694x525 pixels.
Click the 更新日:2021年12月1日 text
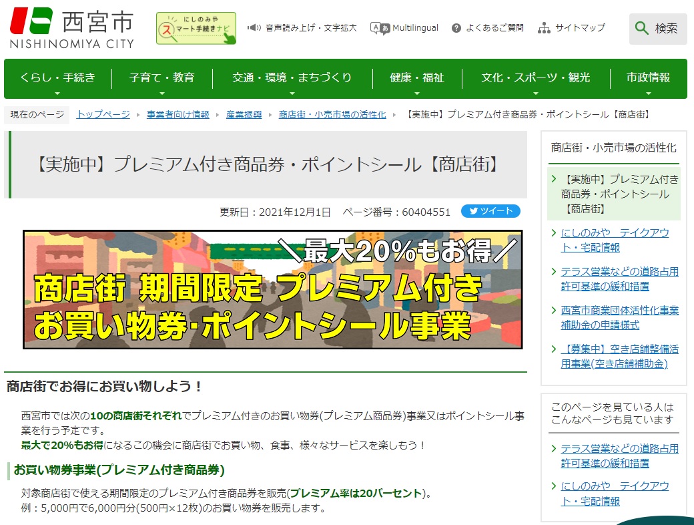tap(275, 212)
